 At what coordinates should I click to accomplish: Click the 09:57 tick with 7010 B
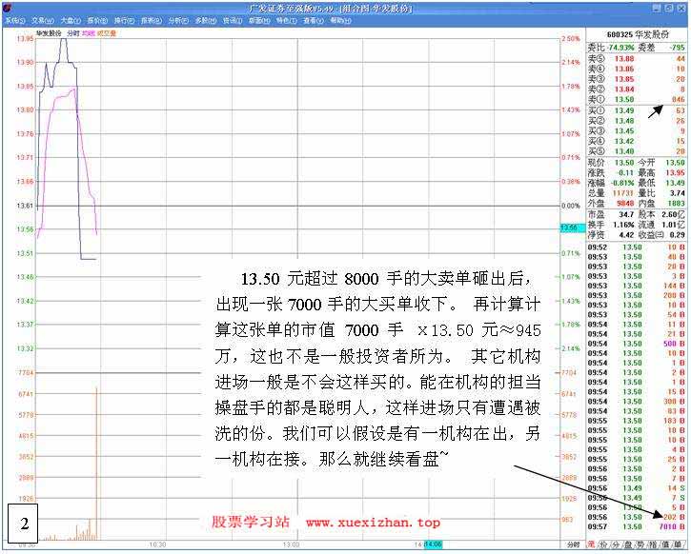tap(637, 526)
